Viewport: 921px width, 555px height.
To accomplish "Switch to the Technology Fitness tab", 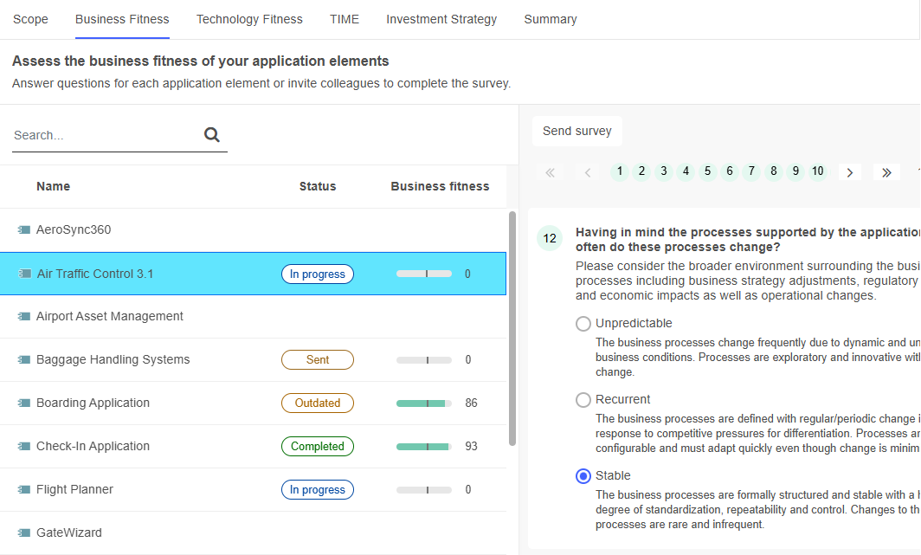I will pos(249,19).
